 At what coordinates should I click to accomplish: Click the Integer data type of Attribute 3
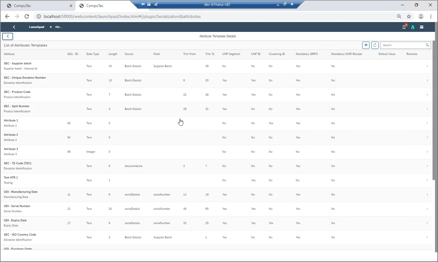pyautogui.click(x=91, y=152)
